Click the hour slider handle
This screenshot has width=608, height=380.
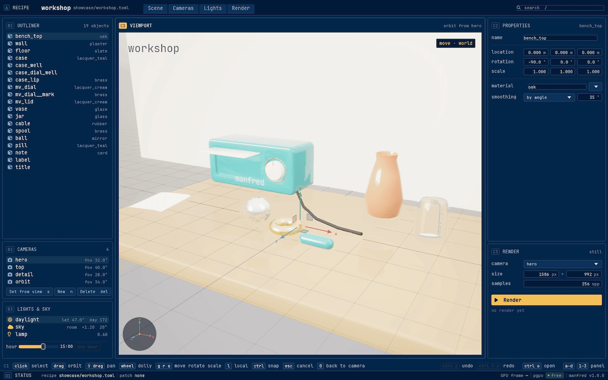pyautogui.click(x=43, y=347)
